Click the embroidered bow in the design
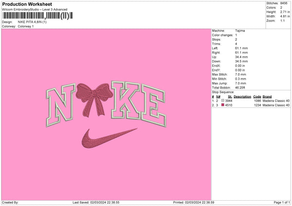Viewport: 292px width, 206px height. click(94, 100)
